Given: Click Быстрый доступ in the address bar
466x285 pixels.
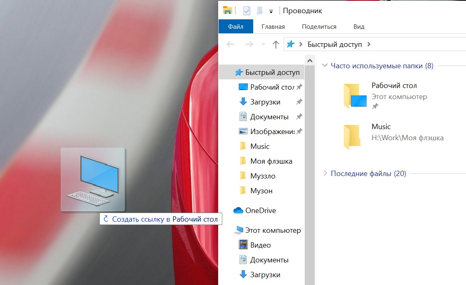Looking at the screenshot, I should tap(334, 44).
